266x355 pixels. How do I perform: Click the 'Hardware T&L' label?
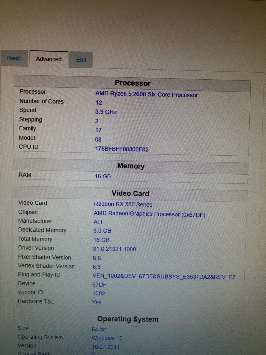point(36,301)
